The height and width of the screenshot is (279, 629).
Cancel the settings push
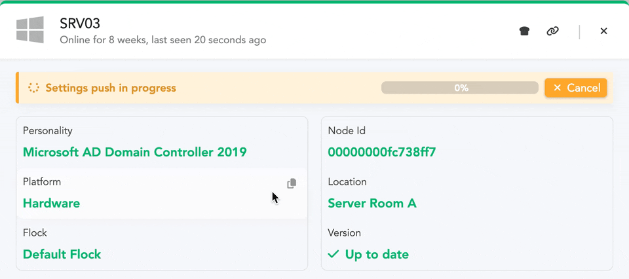(x=575, y=88)
